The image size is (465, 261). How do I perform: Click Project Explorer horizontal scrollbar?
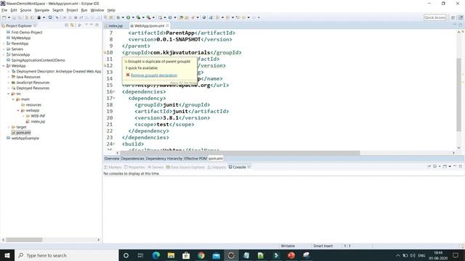click(x=24, y=240)
